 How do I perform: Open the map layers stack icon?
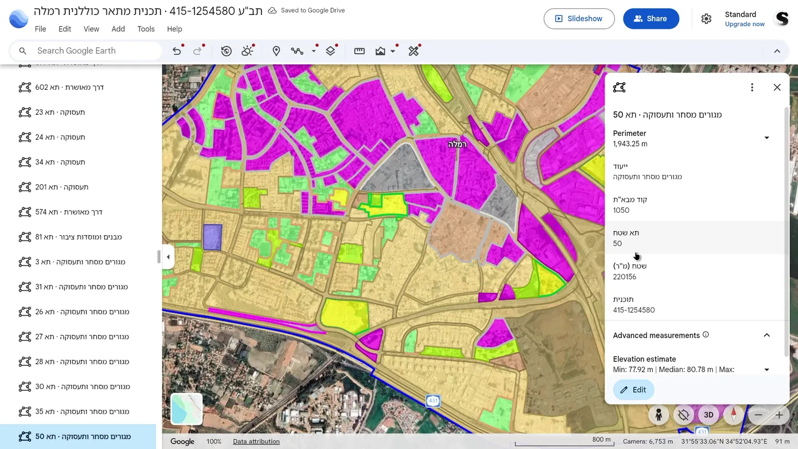click(x=330, y=51)
